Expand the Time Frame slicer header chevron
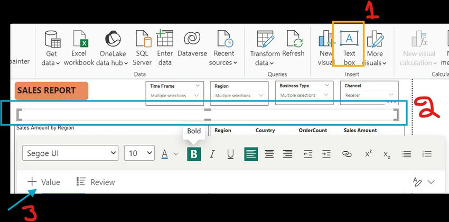 [x=198, y=86]
